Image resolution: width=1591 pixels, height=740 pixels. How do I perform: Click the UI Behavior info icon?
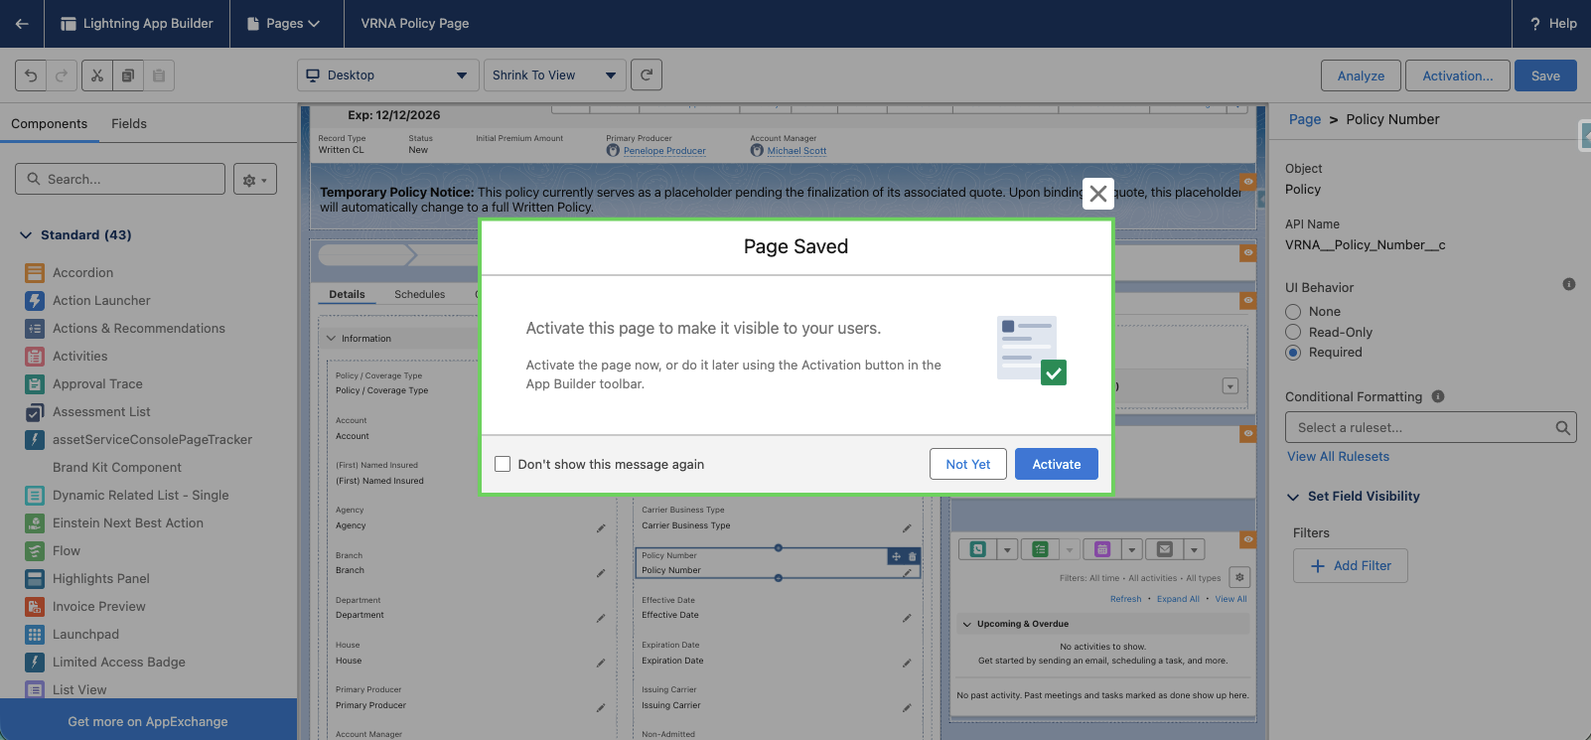[x=1569, y=284]
